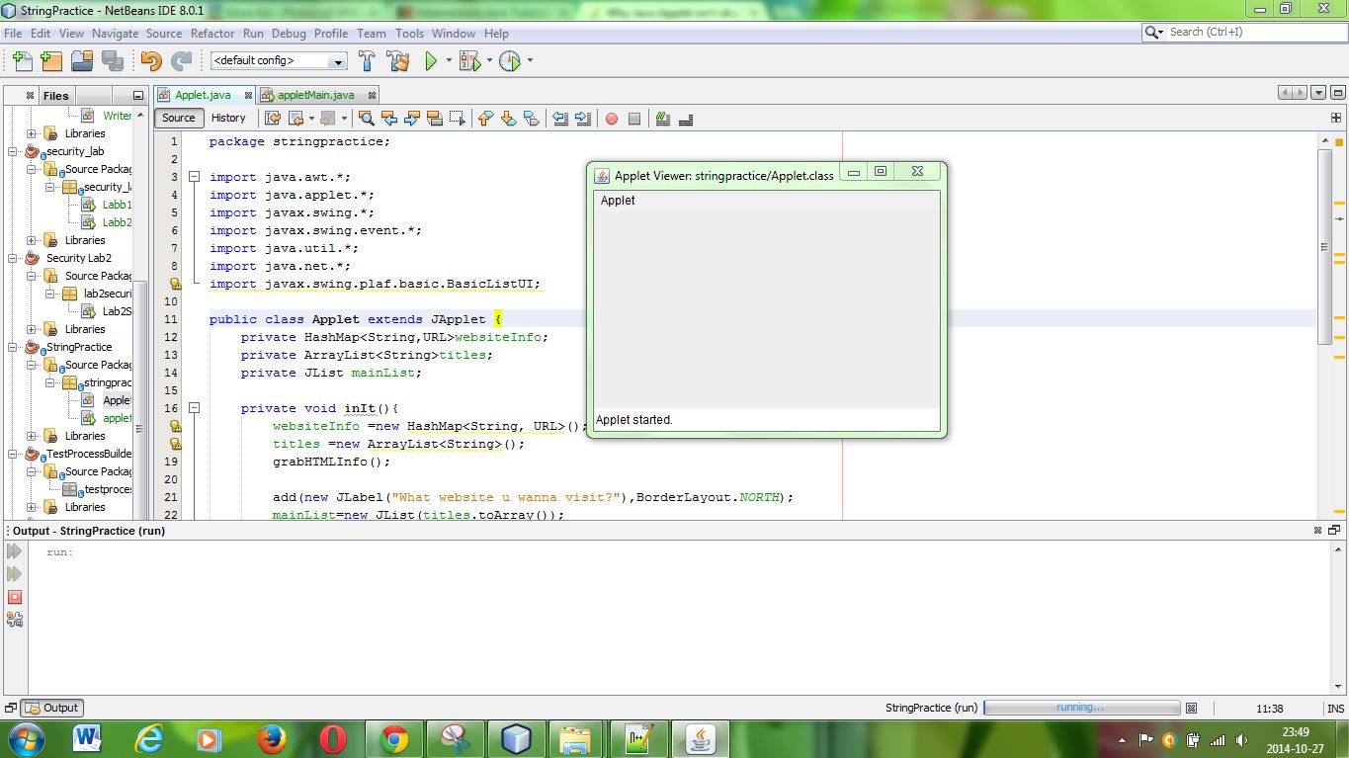The image size is (1349, 758).
Task: Open the Debug Project dropdown arrow
Action: 488,61
